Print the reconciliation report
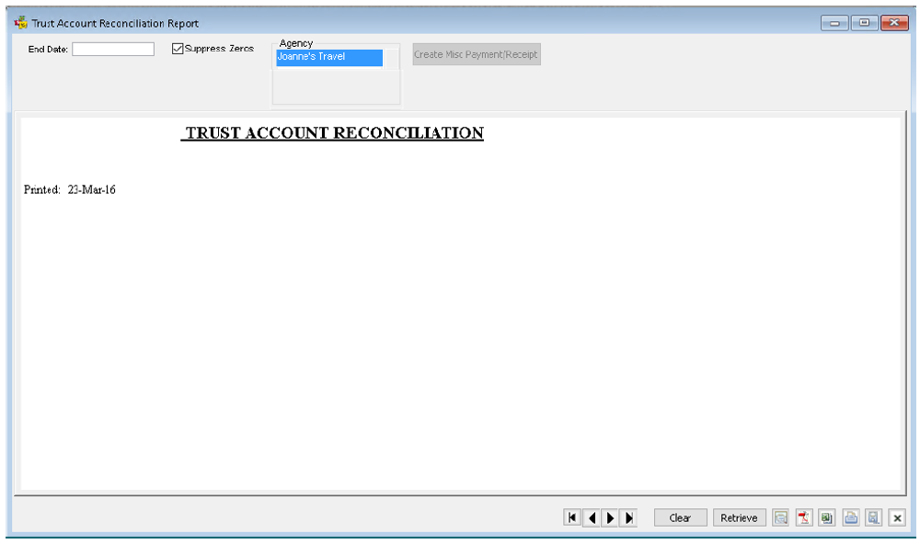Image resolution: width=920 pixels, height=545 pixels. point(851,518)
